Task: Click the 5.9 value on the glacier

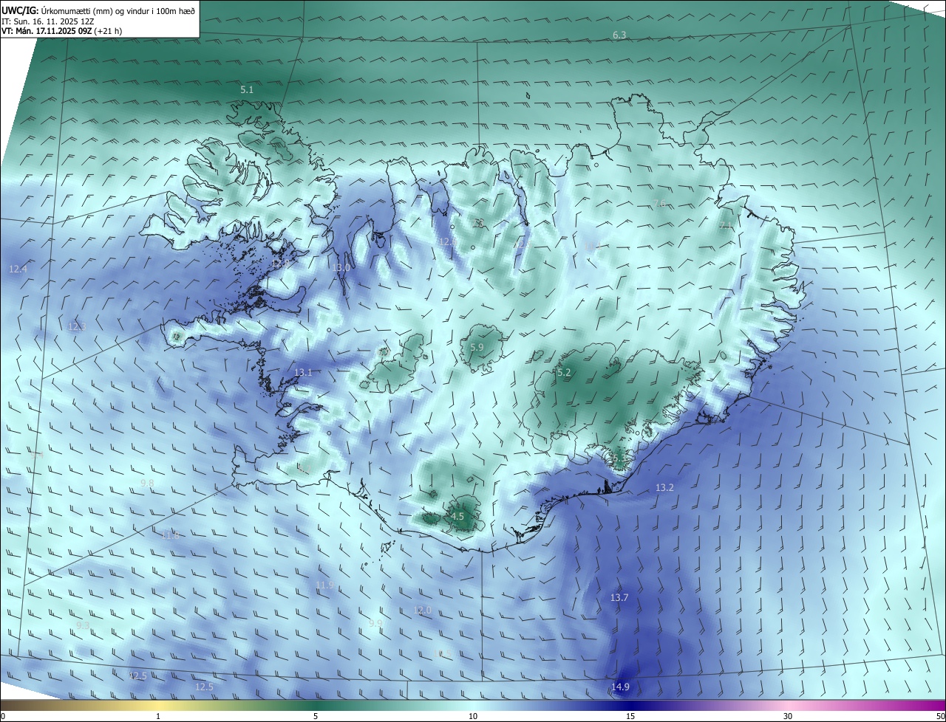Action: pos(477,347)
